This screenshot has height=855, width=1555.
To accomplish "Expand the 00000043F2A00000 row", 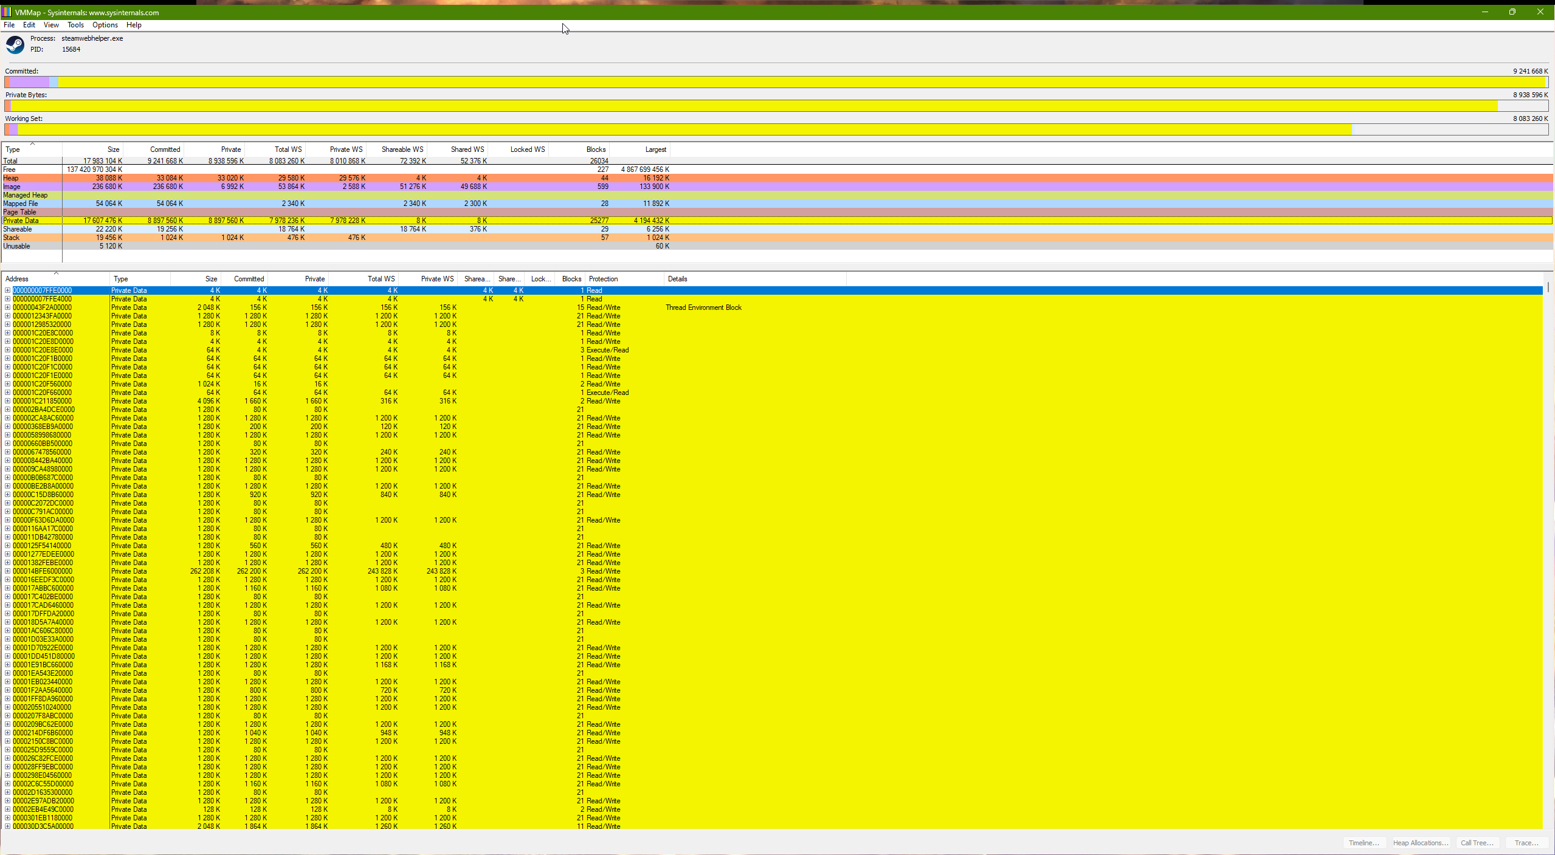I will coord(8,307).
